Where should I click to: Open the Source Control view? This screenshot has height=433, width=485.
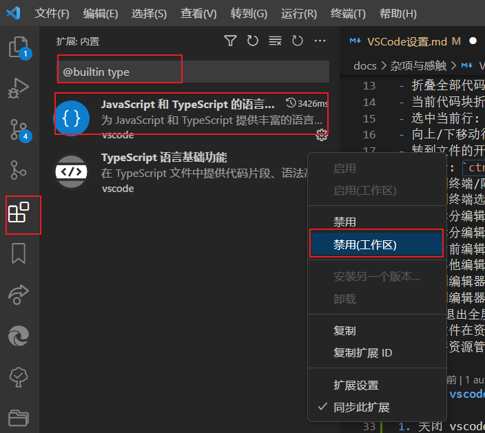(19, 129)
